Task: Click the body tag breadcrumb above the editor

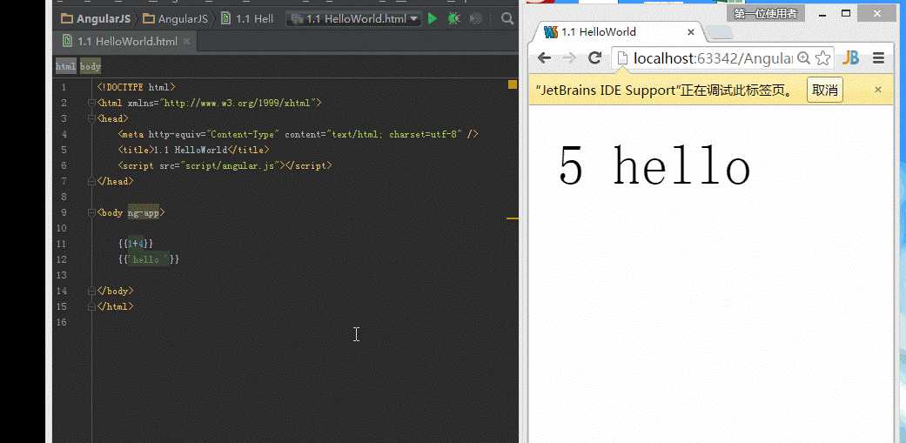Action: (x=91, y=66)
